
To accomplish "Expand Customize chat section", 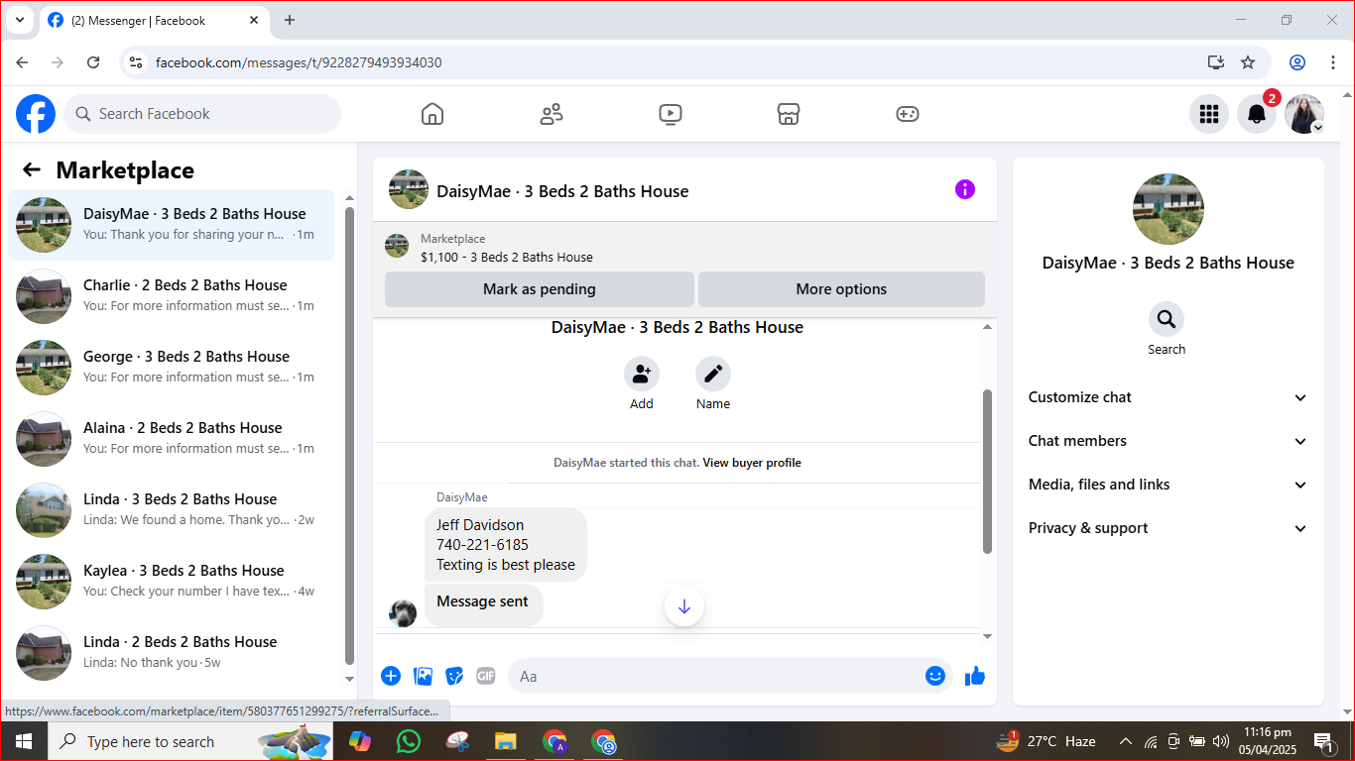I will pos(1169,397).
